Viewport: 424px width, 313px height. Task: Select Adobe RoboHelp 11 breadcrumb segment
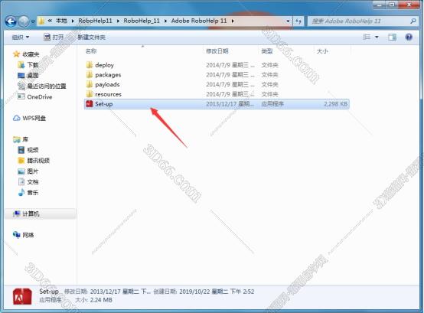[199, 21]
